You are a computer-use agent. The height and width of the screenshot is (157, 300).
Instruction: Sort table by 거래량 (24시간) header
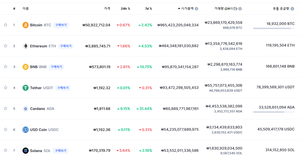226,9
